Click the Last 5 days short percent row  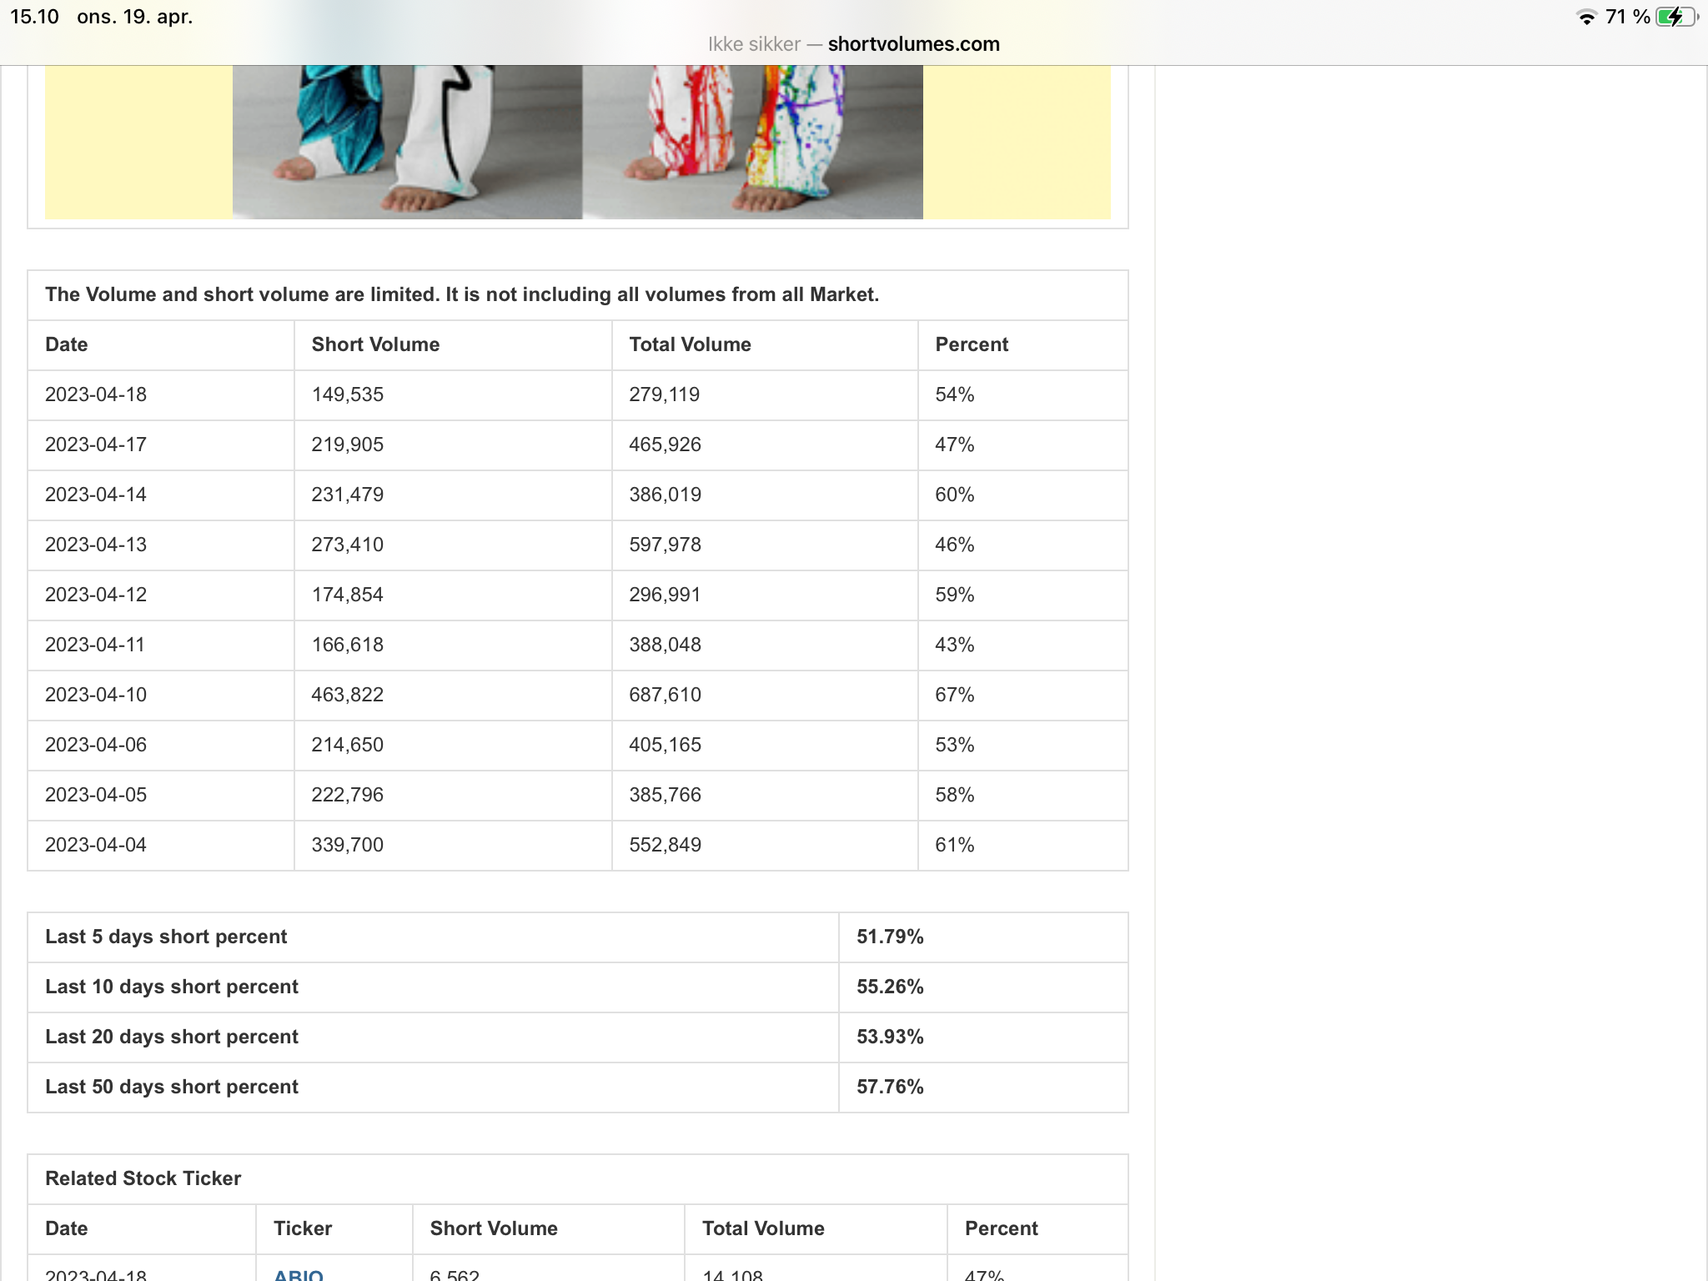577,937
